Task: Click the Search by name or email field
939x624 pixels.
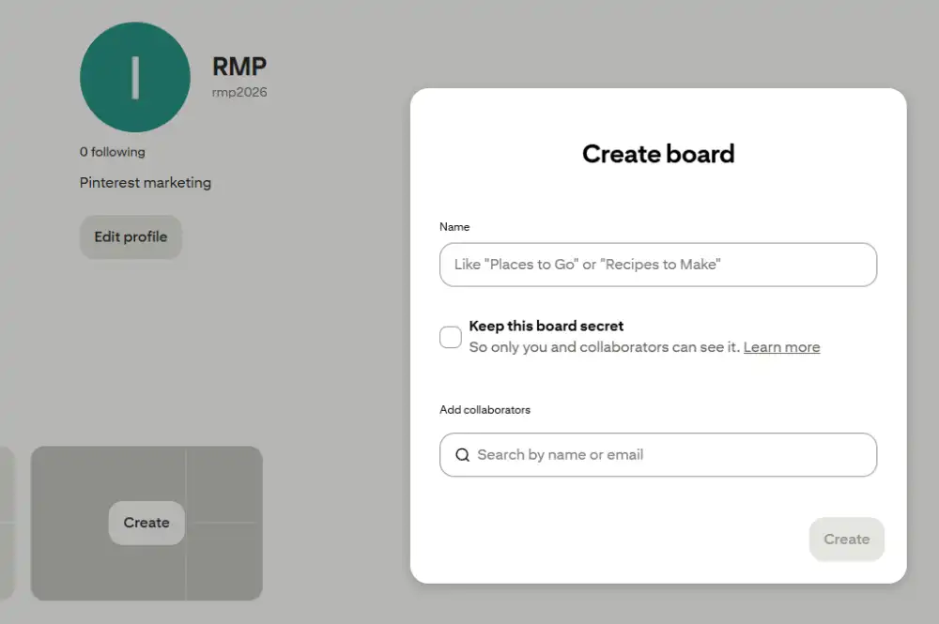Action: point(657,454)
